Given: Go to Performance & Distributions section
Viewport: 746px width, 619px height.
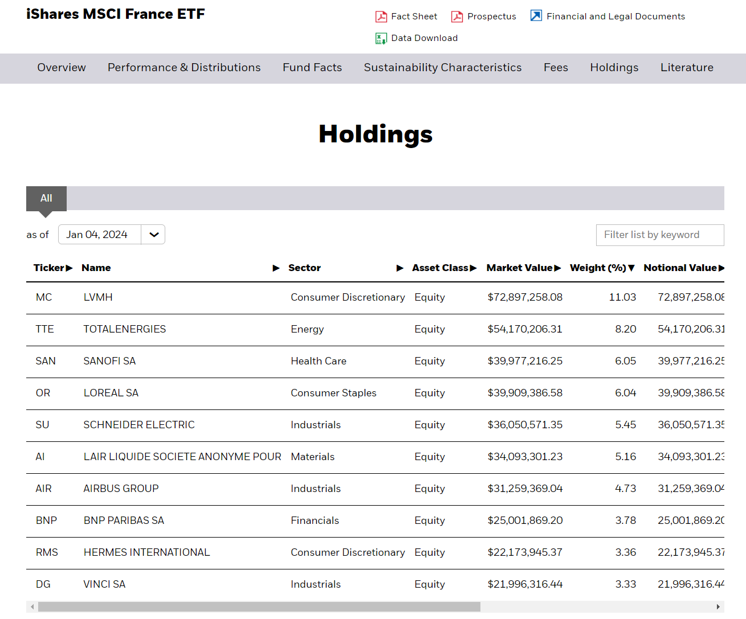Looking at the screenshot, I should [184, 68].
